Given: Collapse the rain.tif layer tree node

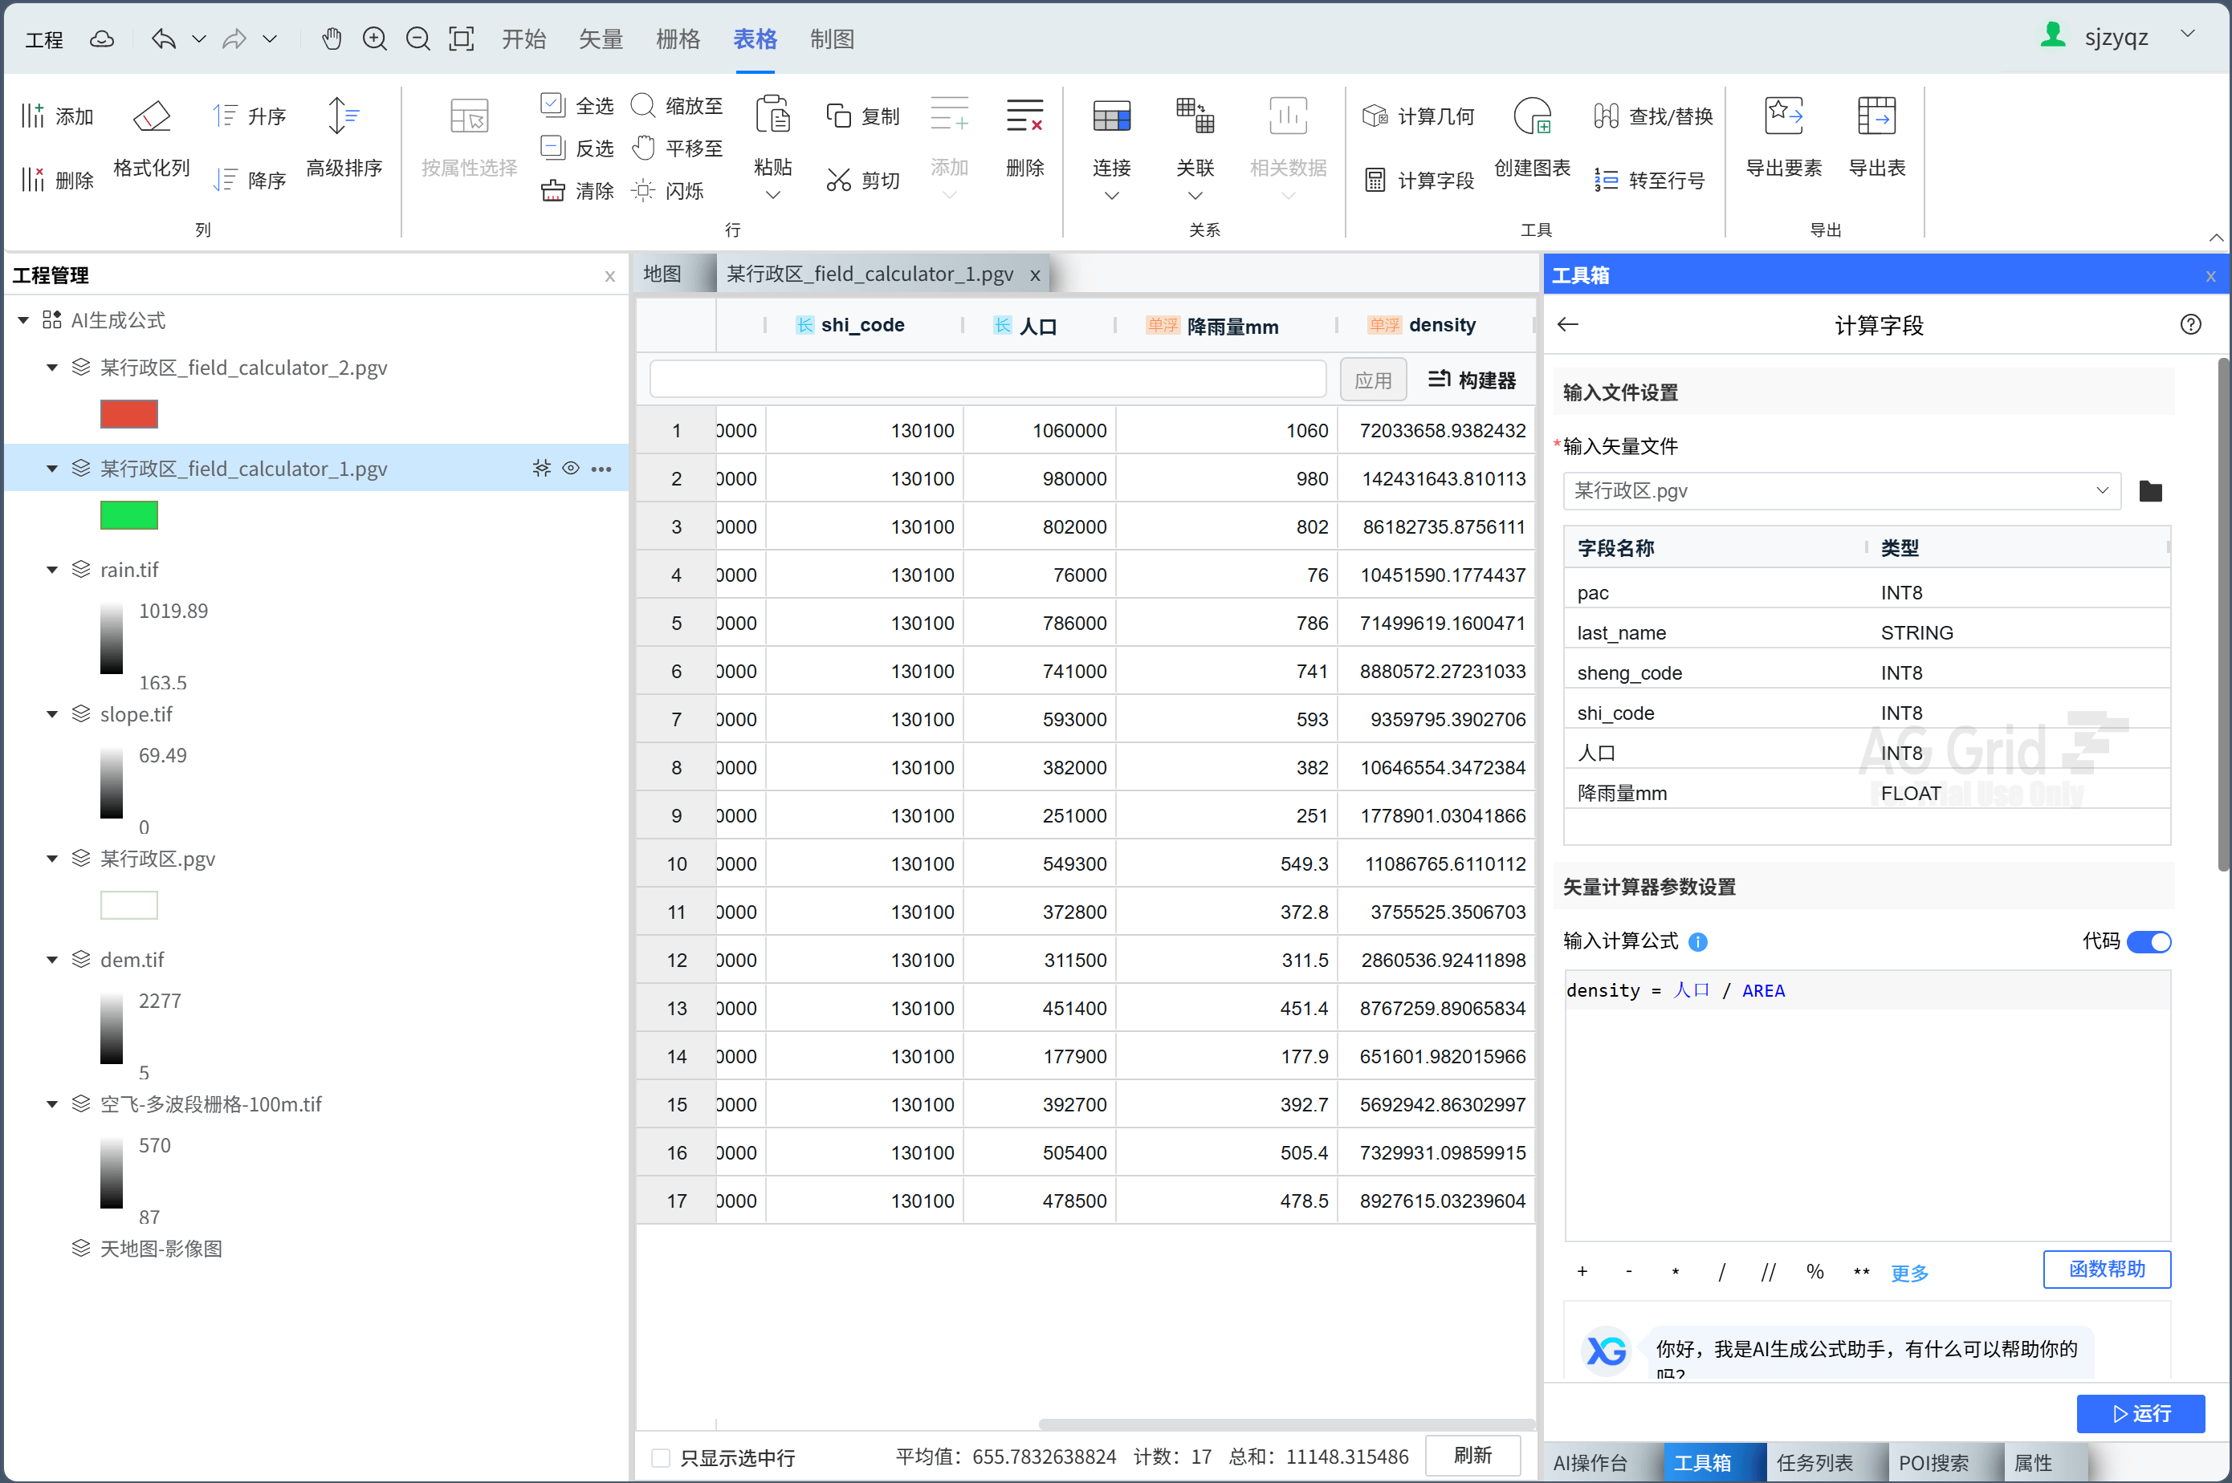Looking at the screenshot, I should pos(52,570).
